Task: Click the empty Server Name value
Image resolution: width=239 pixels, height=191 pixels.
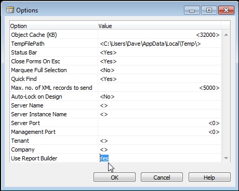Action: click(x=103, y=105)
